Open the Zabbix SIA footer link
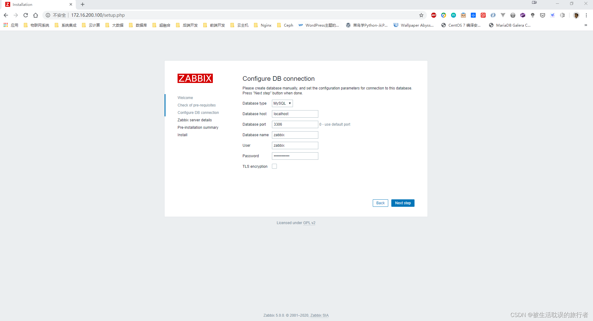 pyautogui.click(x=320, y=315)
